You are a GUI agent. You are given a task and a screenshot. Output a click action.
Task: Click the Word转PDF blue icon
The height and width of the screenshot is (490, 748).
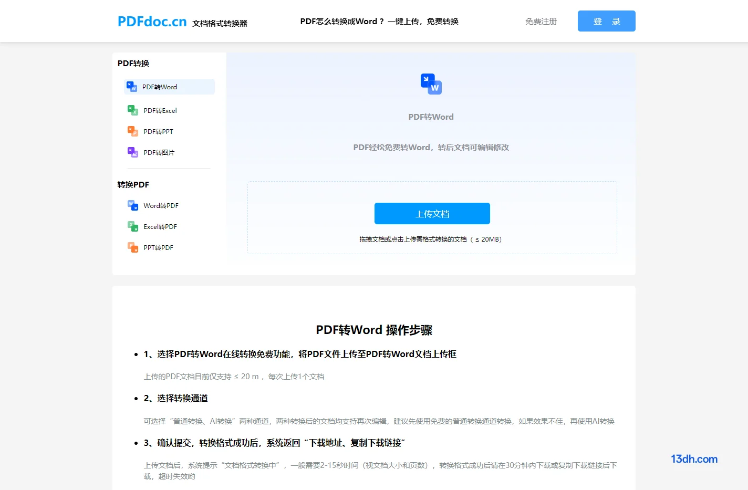133,205
